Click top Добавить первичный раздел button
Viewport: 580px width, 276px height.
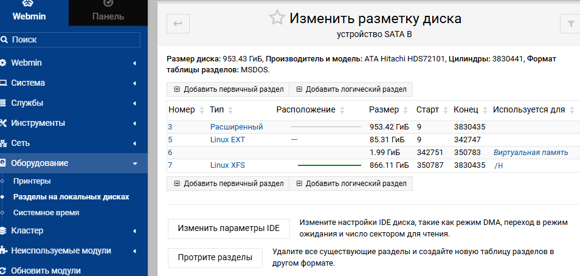(x=229, y=89)
